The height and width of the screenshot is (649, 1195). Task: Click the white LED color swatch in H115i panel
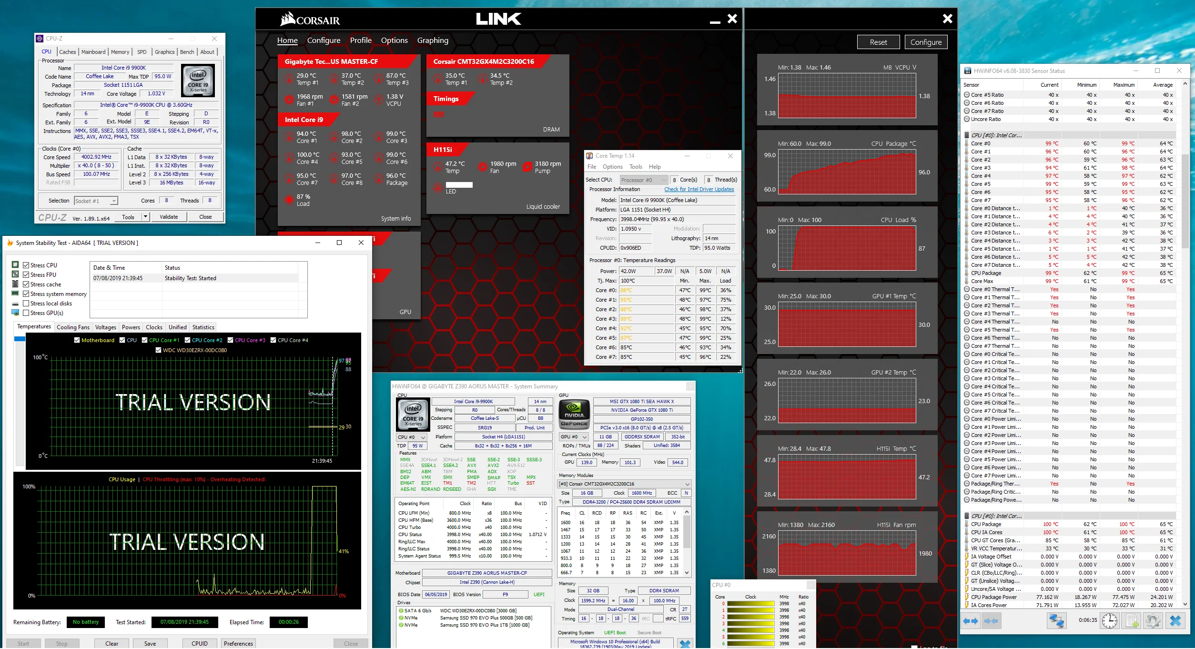point(459,185)
